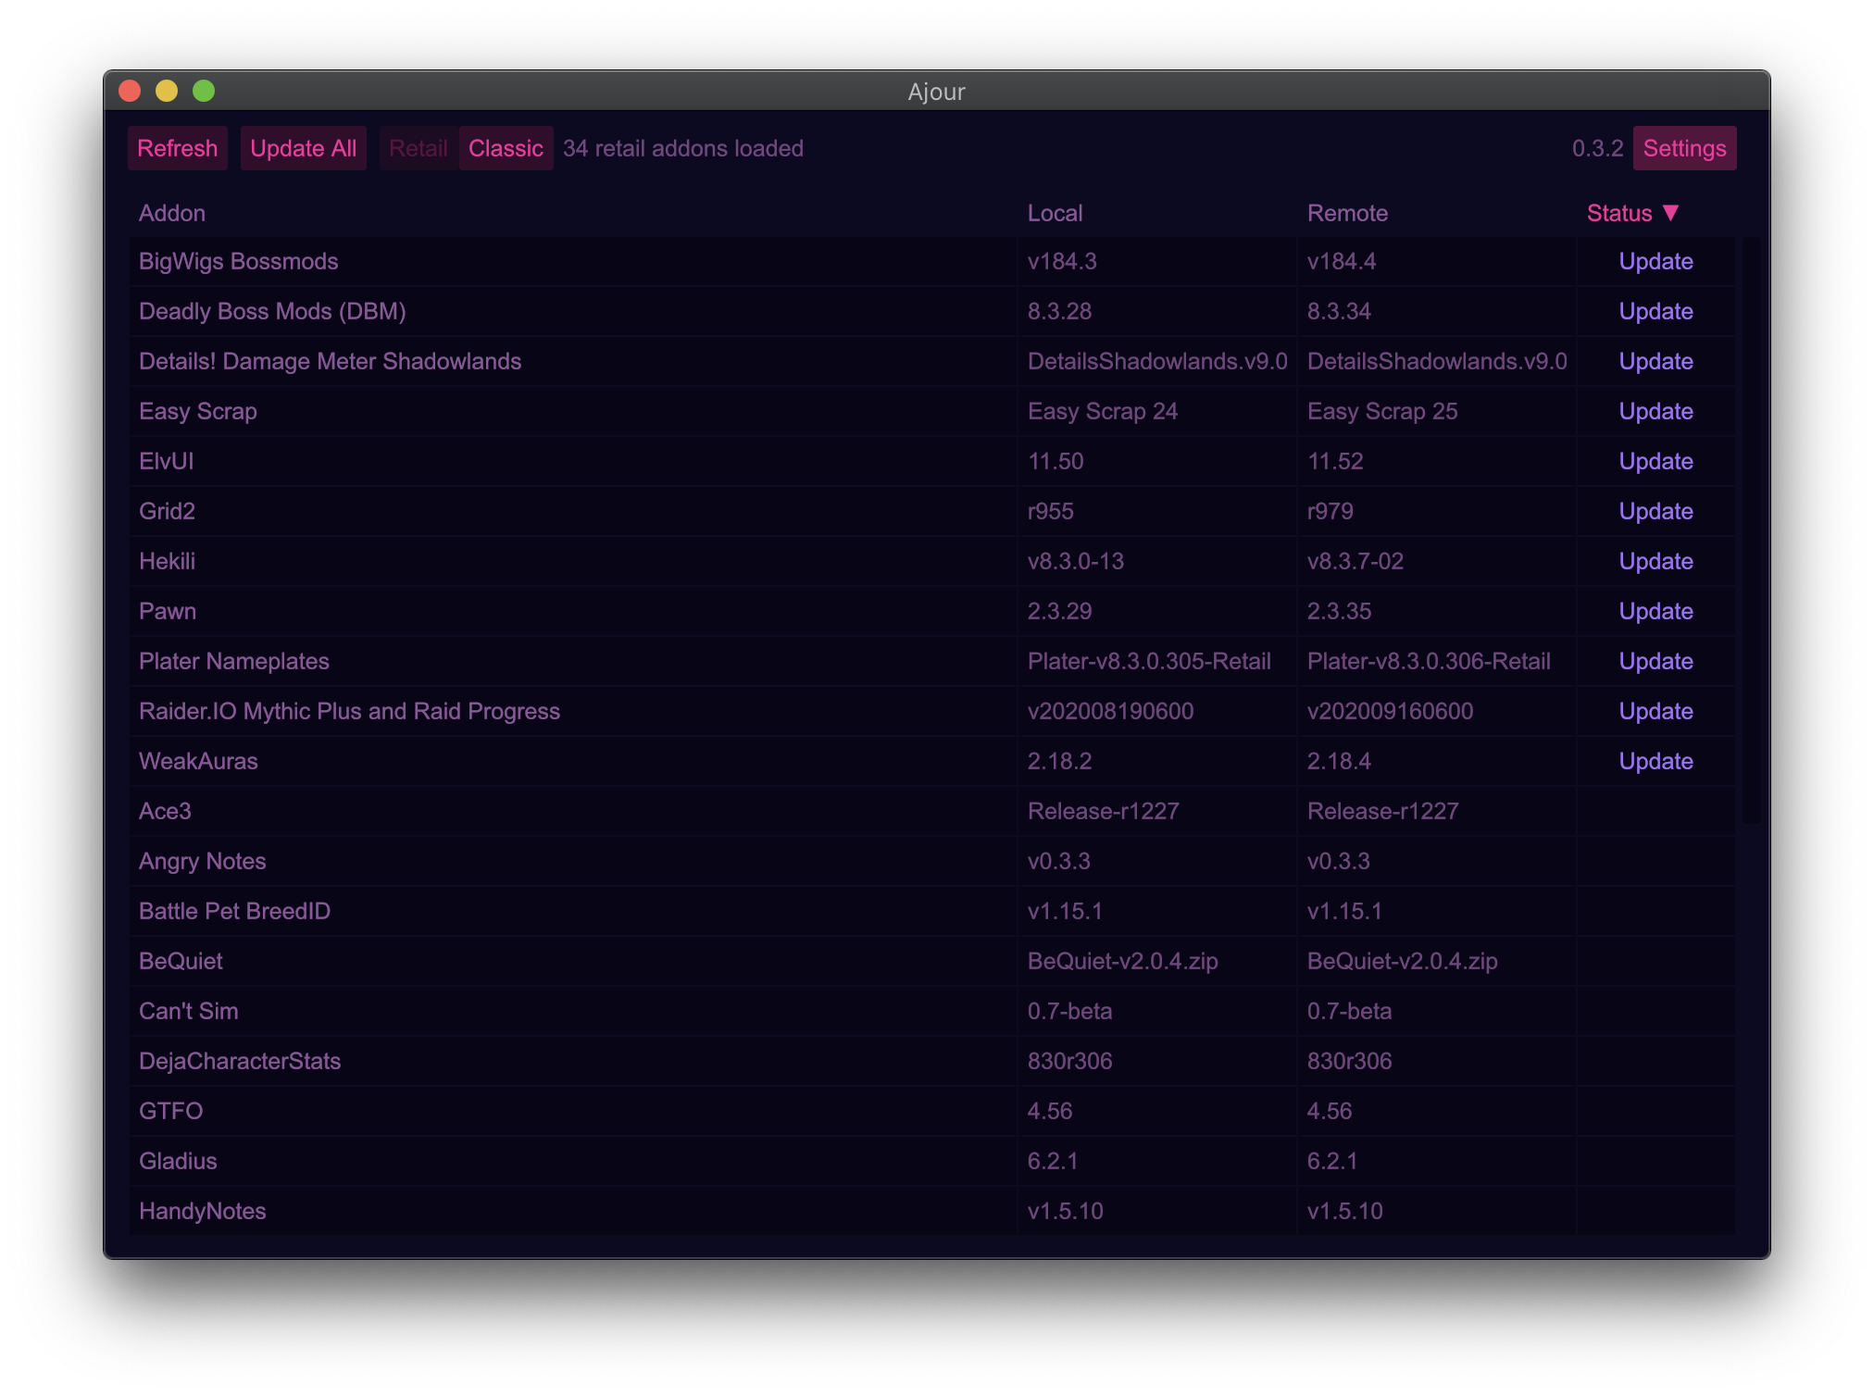Click the yellow minimize window button
The image size is (1874, 1396).
click(167, 91)
